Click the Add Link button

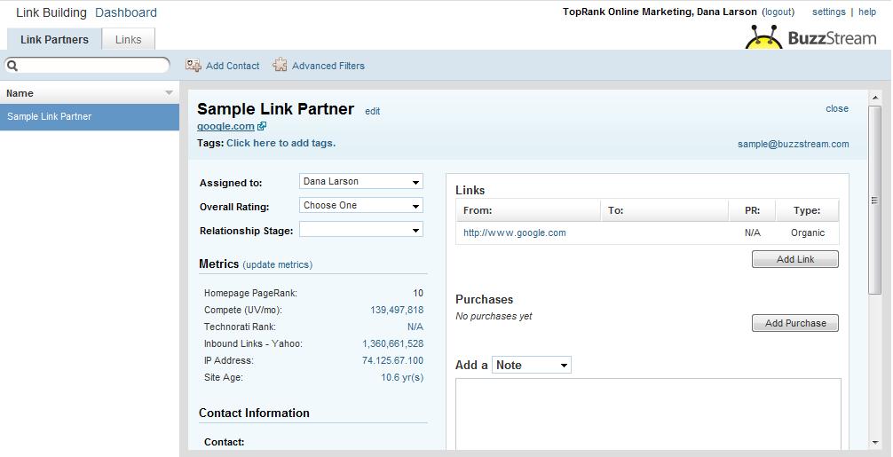coord(795,259)
